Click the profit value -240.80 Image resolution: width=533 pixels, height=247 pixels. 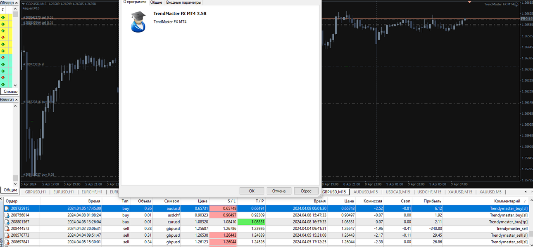tap(435, 228)
